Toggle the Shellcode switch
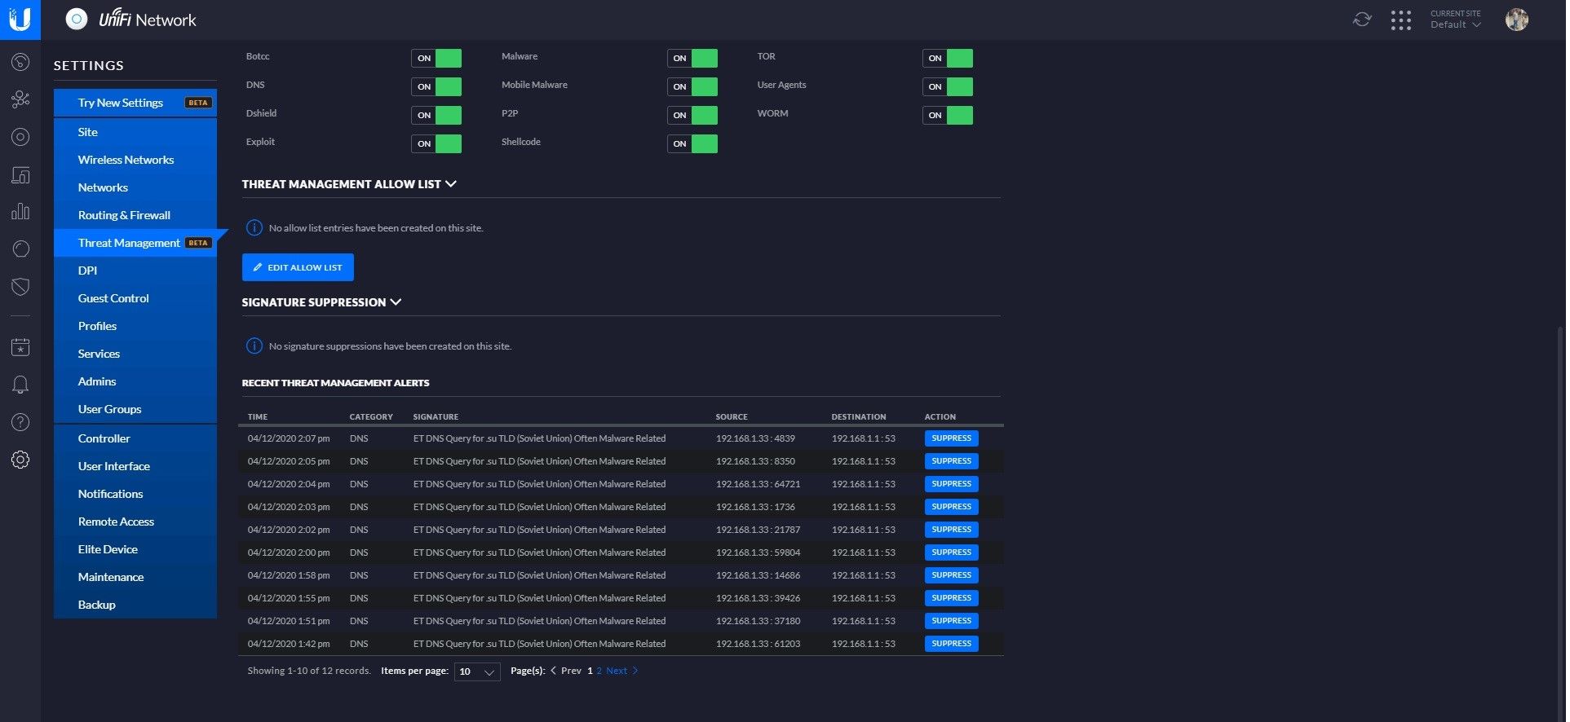 point(693,143)
